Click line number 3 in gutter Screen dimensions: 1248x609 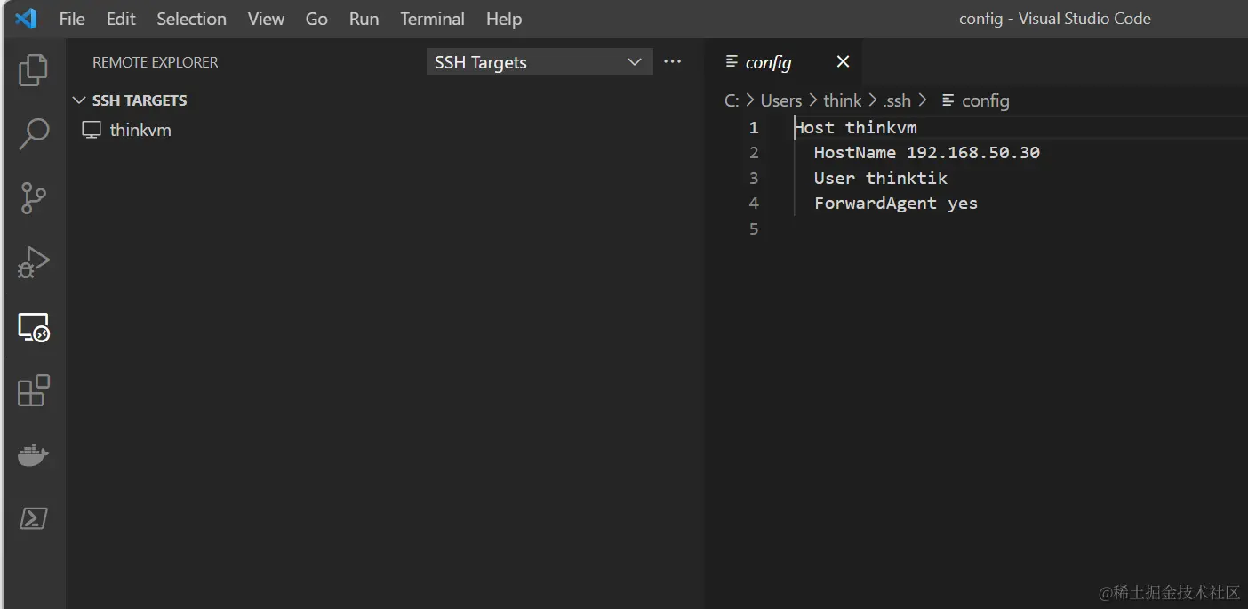tap(754, 178)
